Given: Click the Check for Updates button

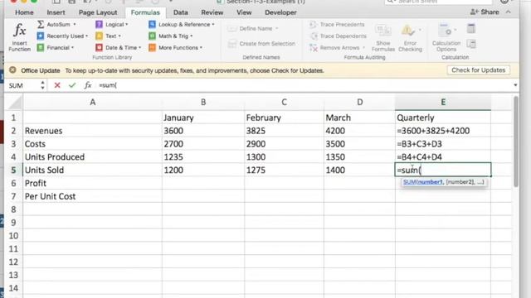Looking at the screenshot, I should (478, 70).
